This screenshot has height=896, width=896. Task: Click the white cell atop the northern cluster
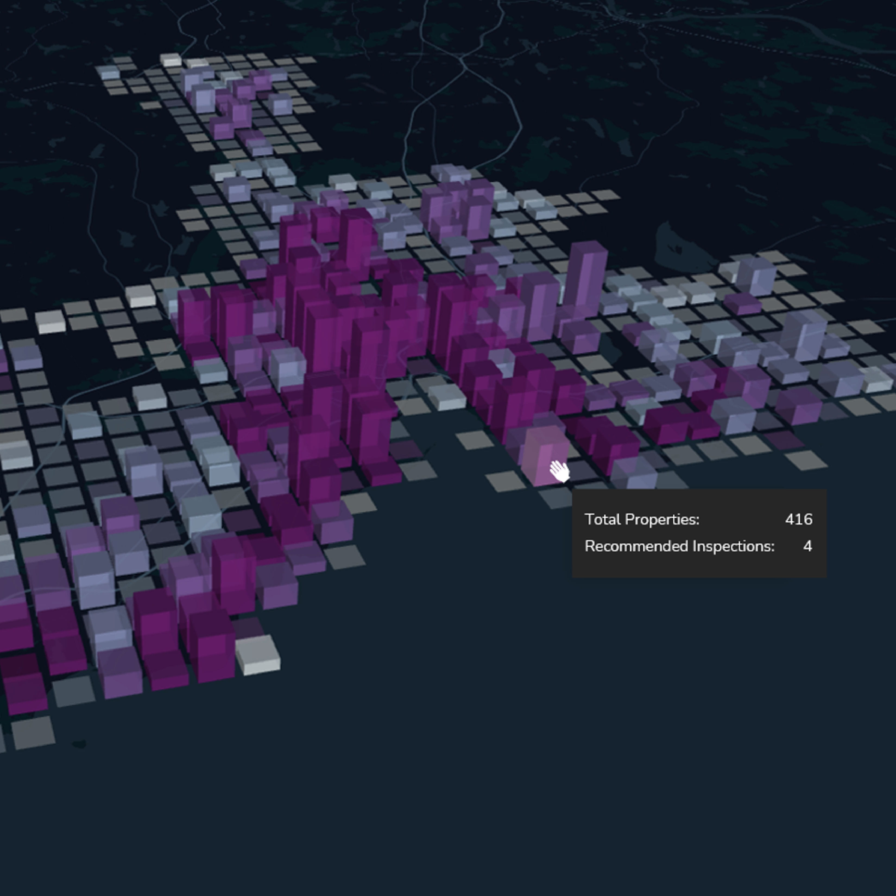pos(171,60)
